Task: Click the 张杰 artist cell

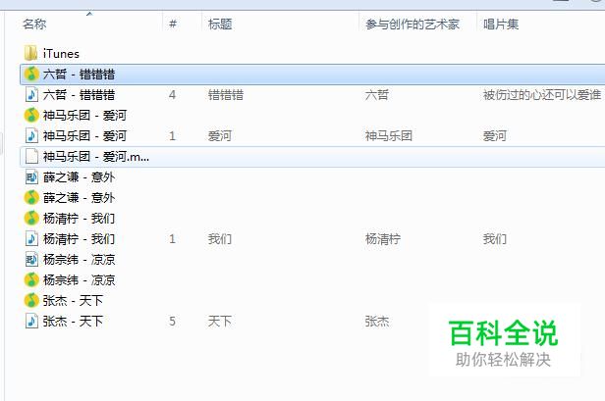Action: coord(377,322)
